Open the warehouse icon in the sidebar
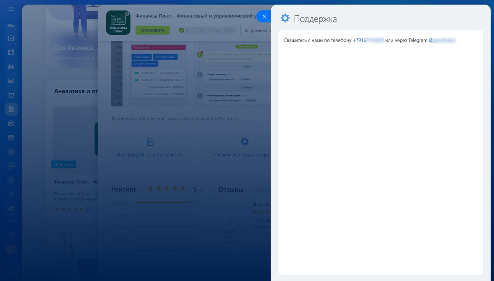Screen dimensions: 494x281 pos(11,123)
